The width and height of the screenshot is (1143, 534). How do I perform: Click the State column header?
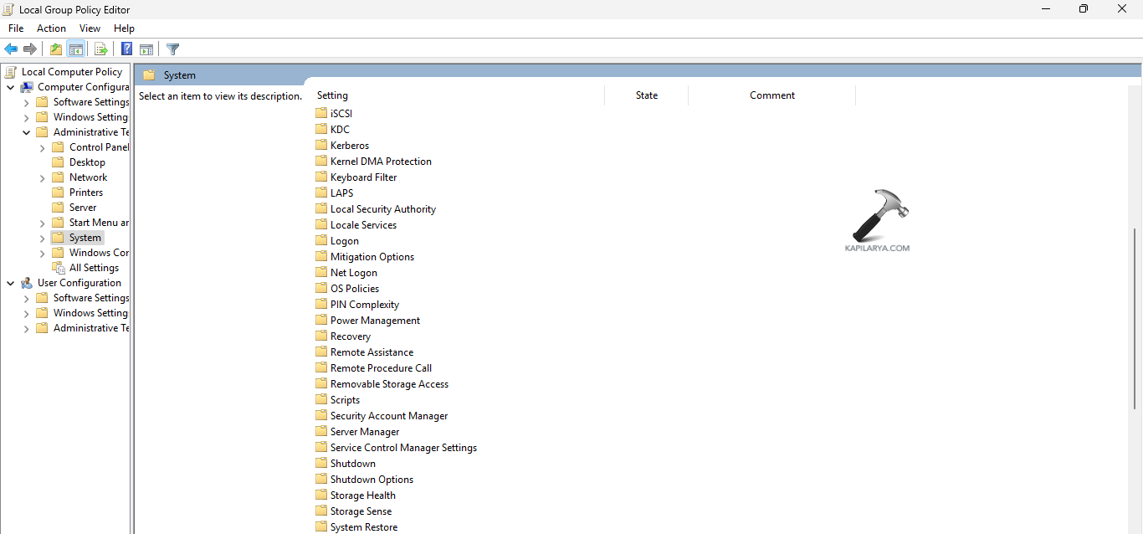tap(646, 95)
